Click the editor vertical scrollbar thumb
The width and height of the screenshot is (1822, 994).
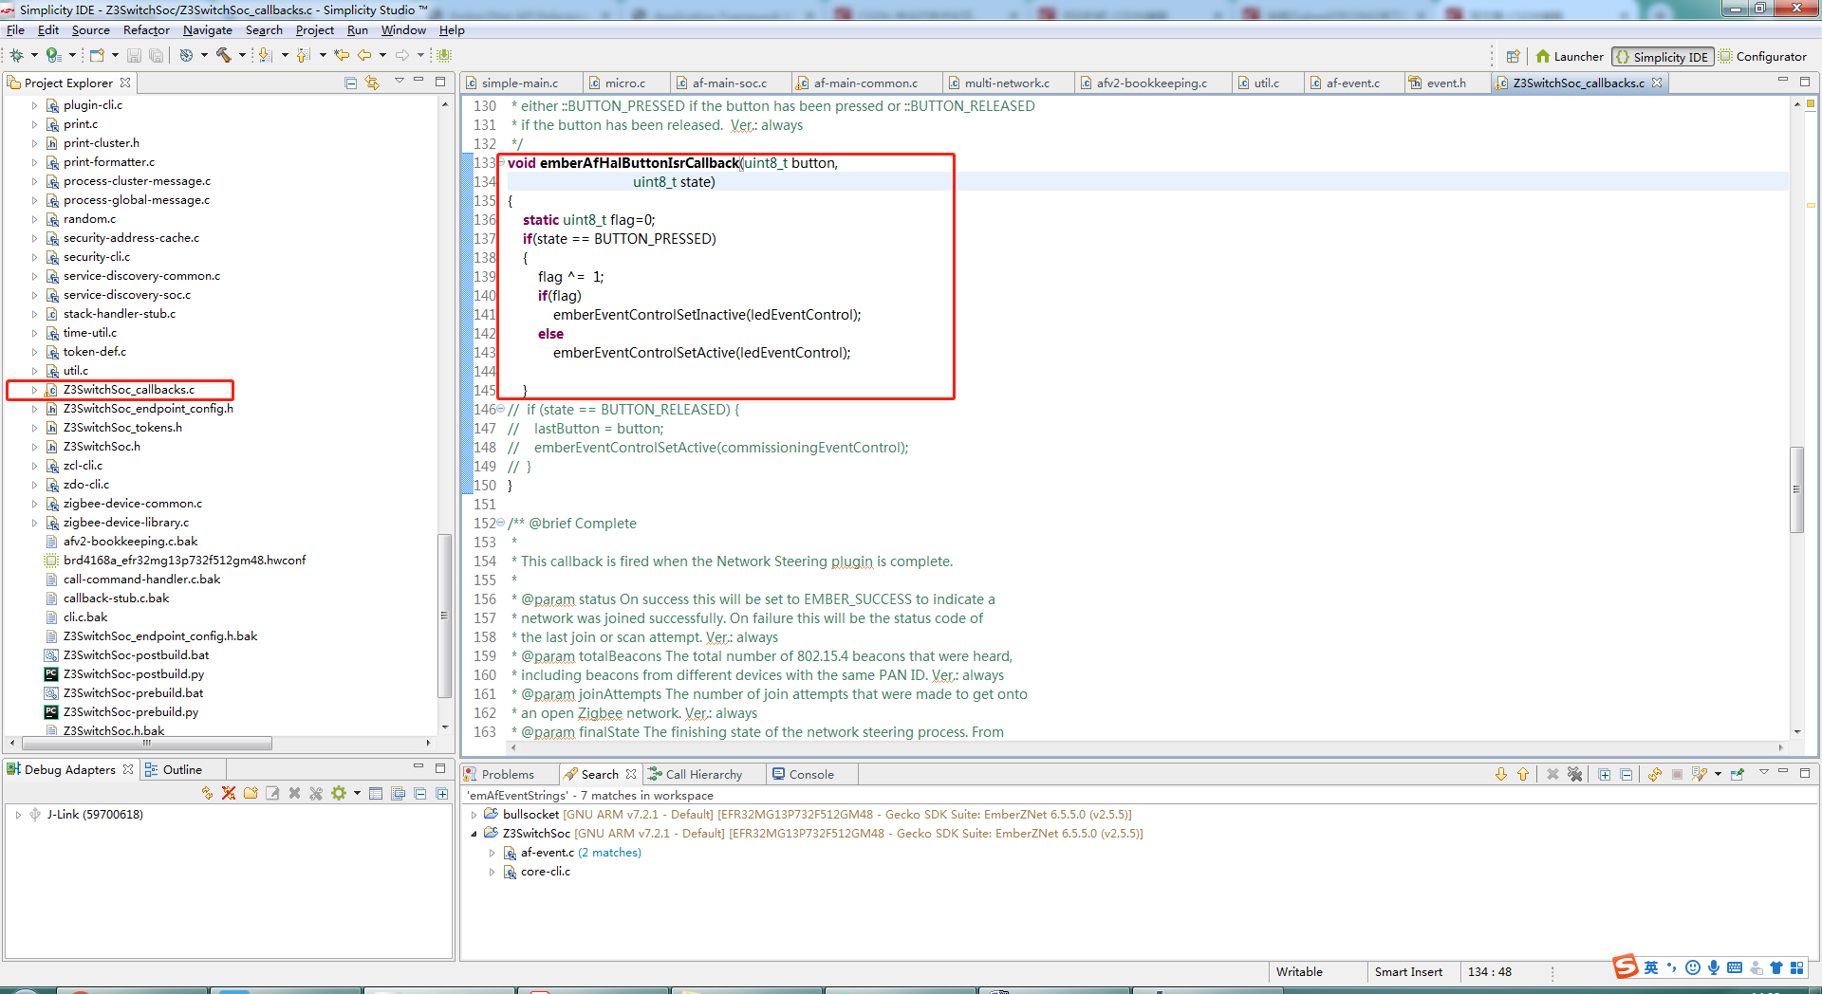(x=1795, y=489)
